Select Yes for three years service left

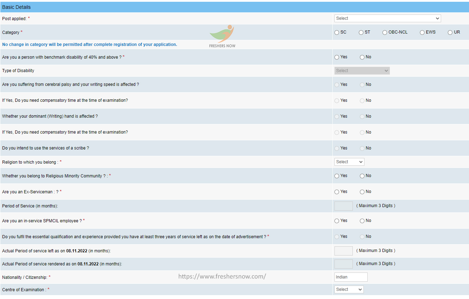[x=337, y=237]
